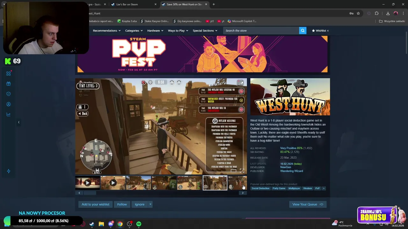The image size is (408, 229).
Task: Open the Microsoft Copilot bookmark
Action: point(242,21)
